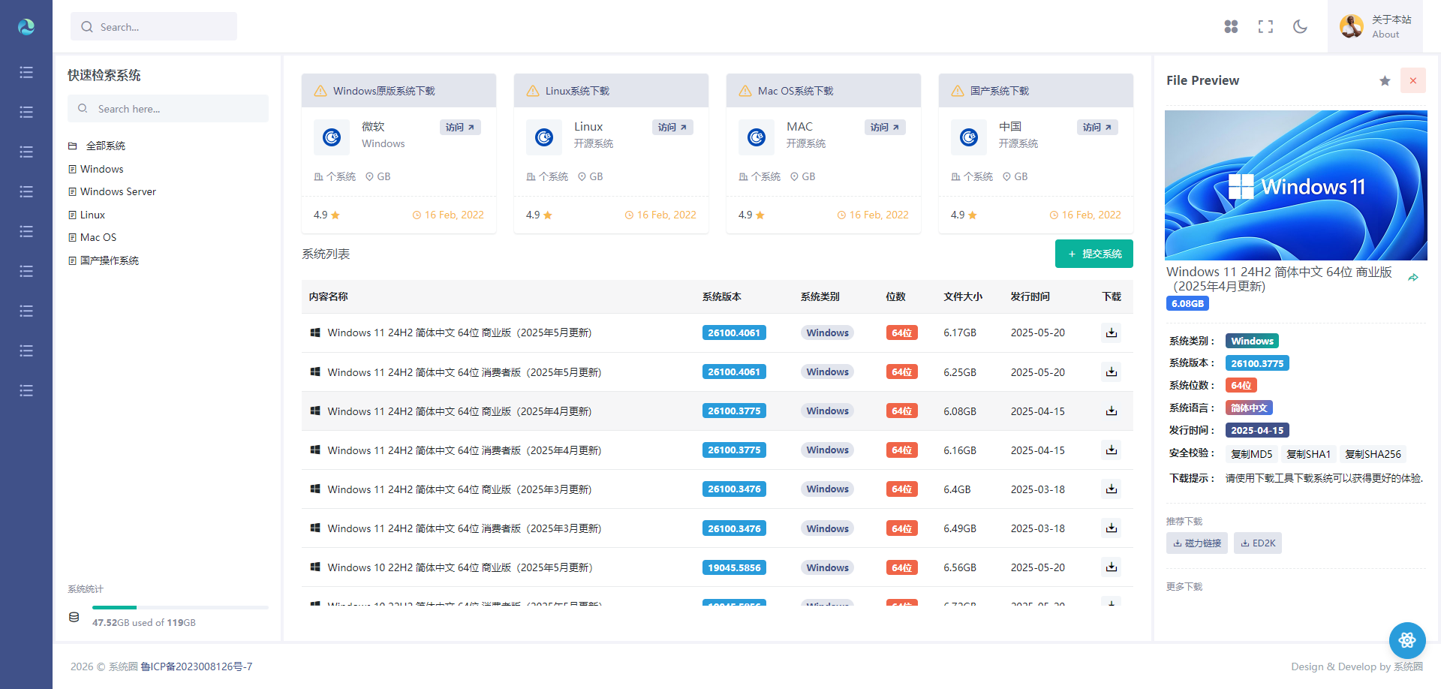Focus the quick search 'Search here...' field
Screen dimensions: 1441x689
tap(168, 109)
